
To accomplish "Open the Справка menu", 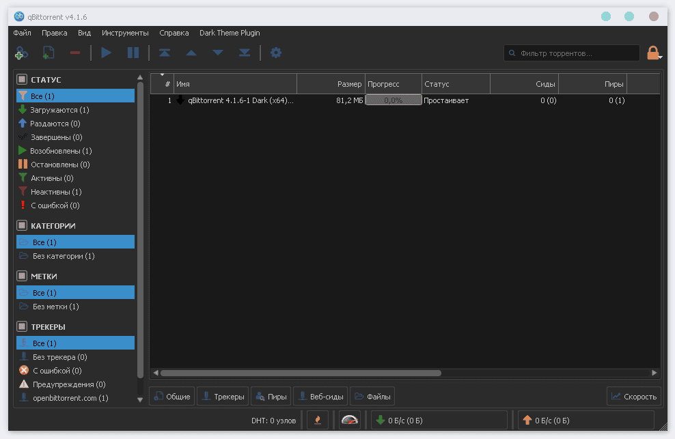I will [174, 33].
